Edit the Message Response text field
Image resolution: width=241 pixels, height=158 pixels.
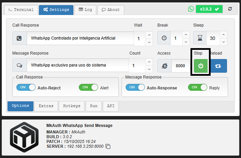coord(77,65)
